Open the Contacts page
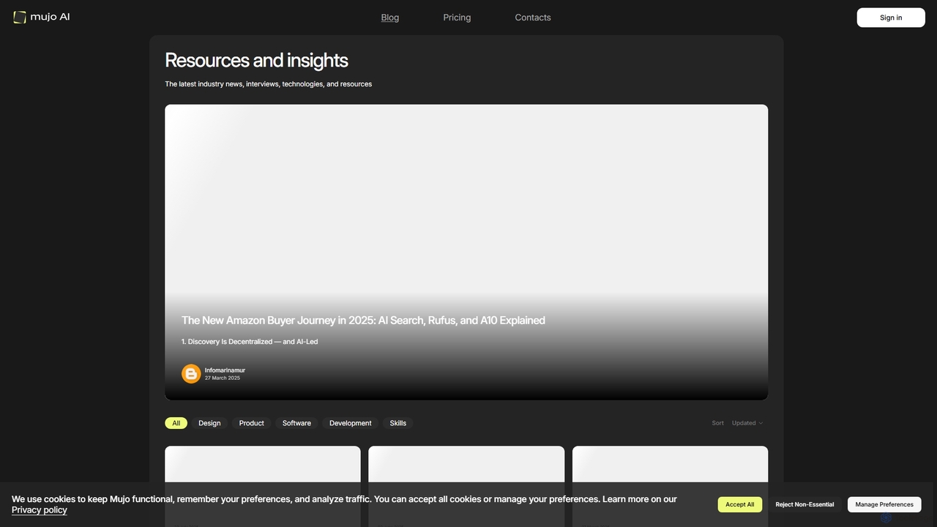Screen dimensions: 937x527 (533, 18)
